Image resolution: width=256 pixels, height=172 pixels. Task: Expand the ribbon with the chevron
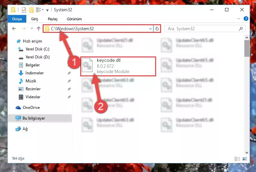239,19
